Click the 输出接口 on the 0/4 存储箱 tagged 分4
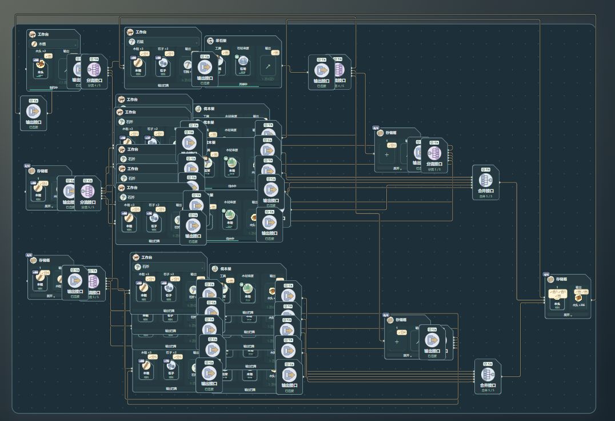 [432, 342]
